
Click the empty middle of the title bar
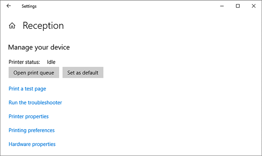(x=124, y=6)
